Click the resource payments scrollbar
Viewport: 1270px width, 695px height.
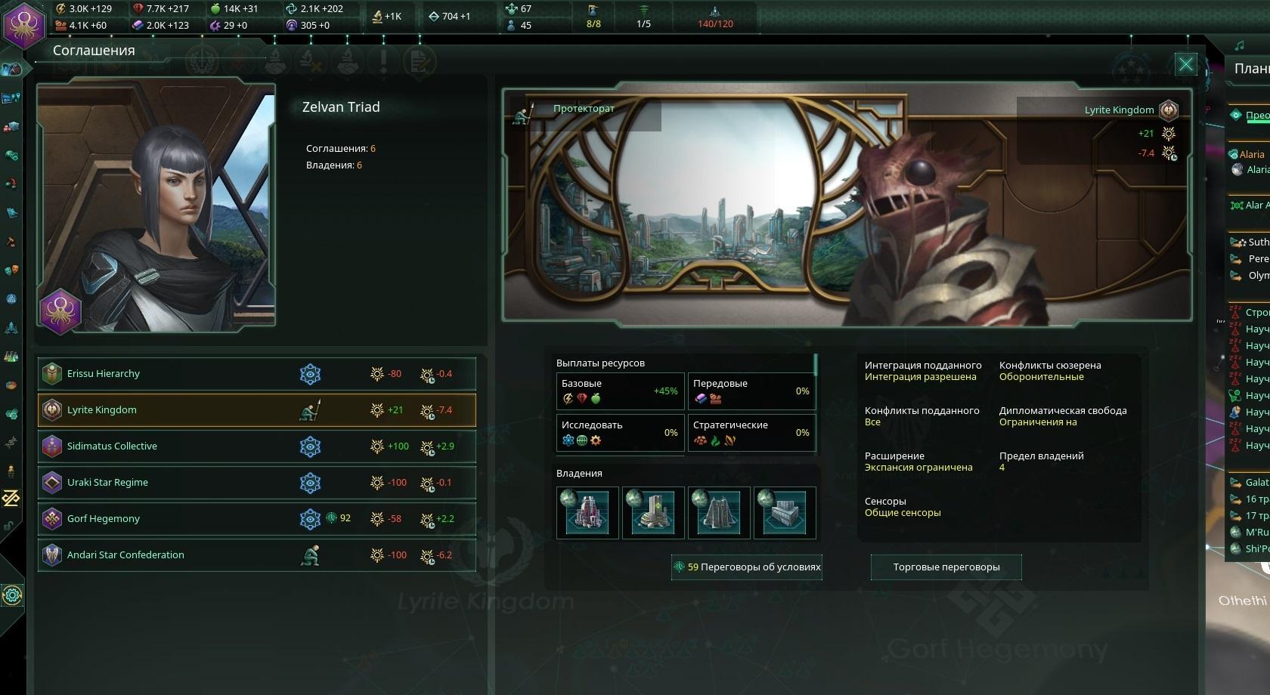coord(816,366)
